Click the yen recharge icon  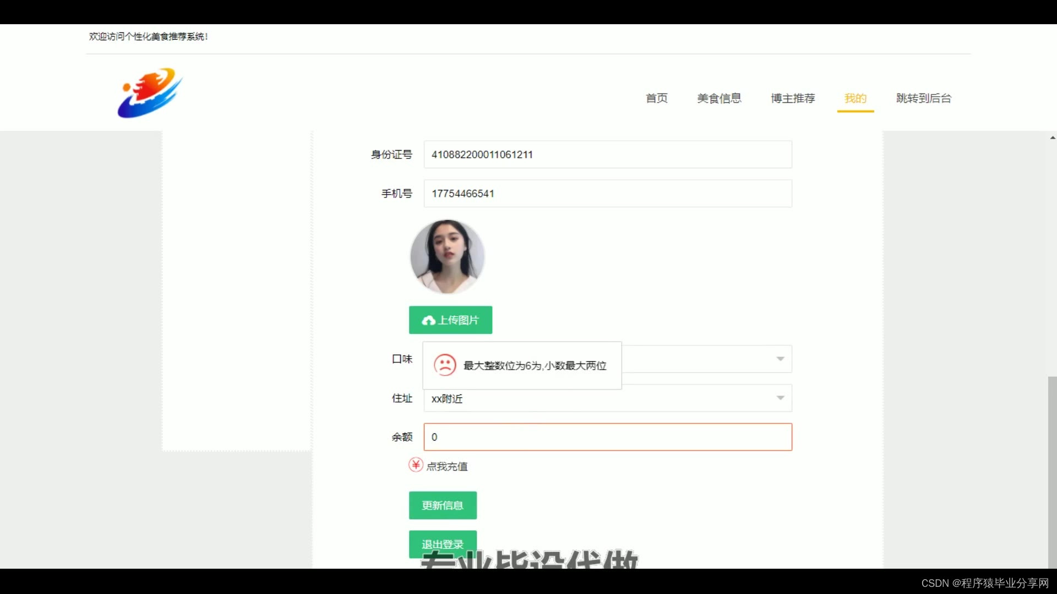click(416, 465)
